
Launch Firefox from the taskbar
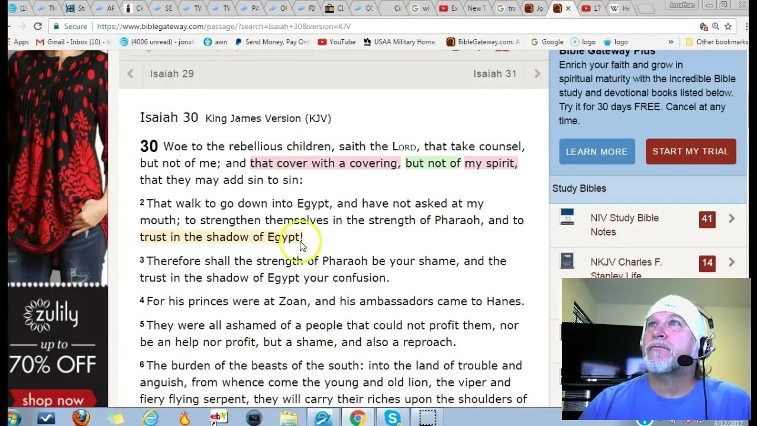80,418
